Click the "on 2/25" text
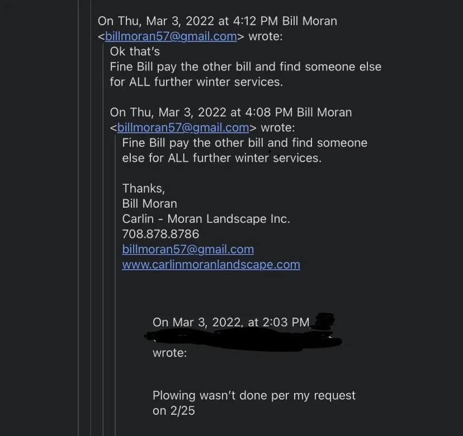Screen dimensions: 463x436 coord(173,411)
